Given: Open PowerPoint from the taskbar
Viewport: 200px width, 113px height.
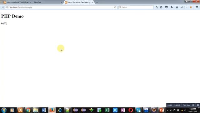Looking at the screenshot, I should pos(162,110).
